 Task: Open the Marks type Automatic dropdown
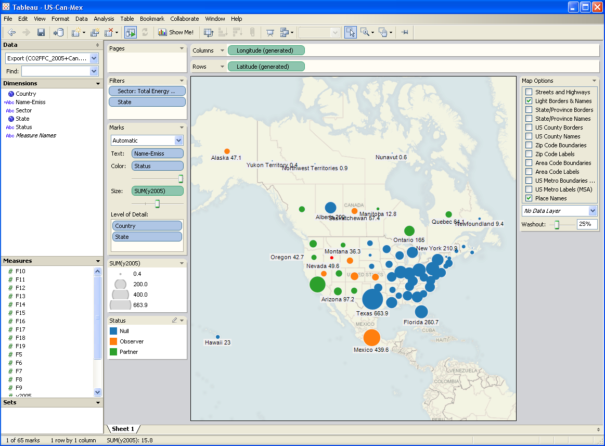coord(178,141)
